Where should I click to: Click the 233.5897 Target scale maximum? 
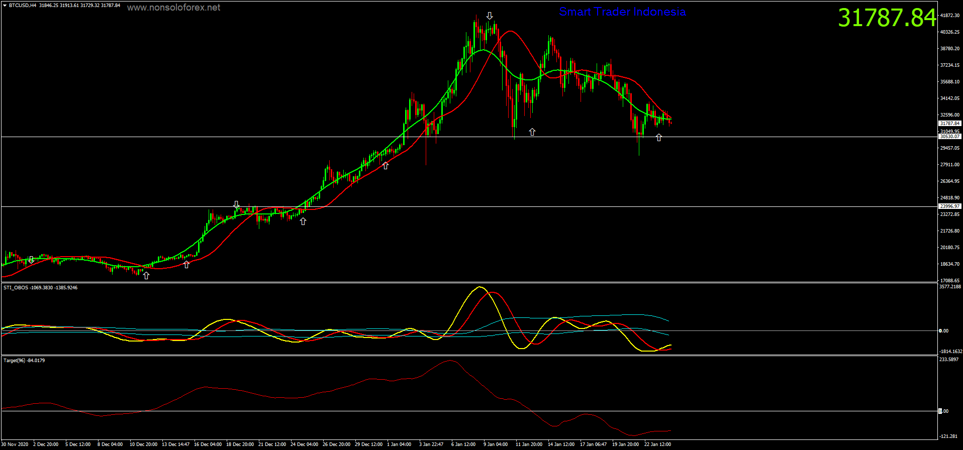(x=949, y=360)
